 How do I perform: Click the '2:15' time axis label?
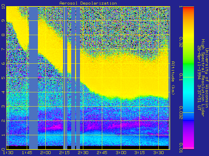[x=65, y=153]
